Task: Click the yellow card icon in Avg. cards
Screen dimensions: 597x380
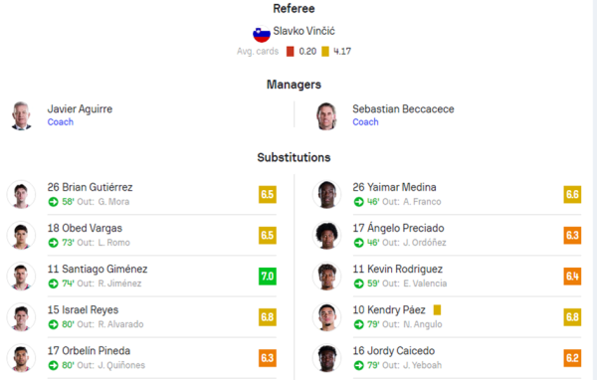Action: tap(325, 52)
